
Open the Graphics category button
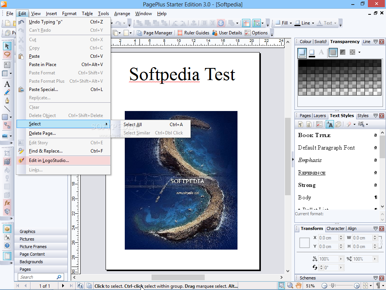click(x=41, y=231)
